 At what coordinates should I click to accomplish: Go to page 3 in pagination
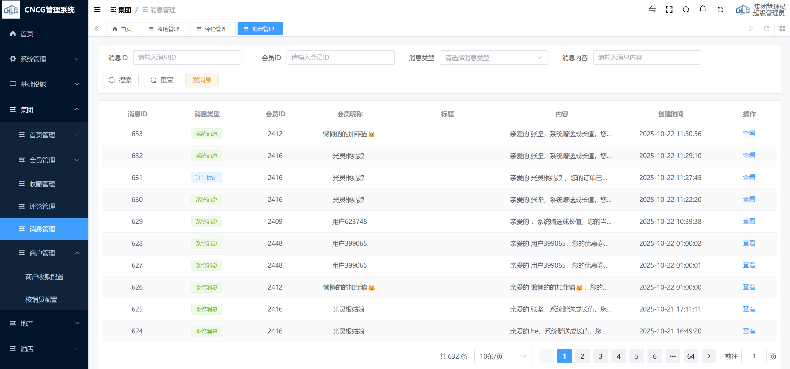coord(600,356)
